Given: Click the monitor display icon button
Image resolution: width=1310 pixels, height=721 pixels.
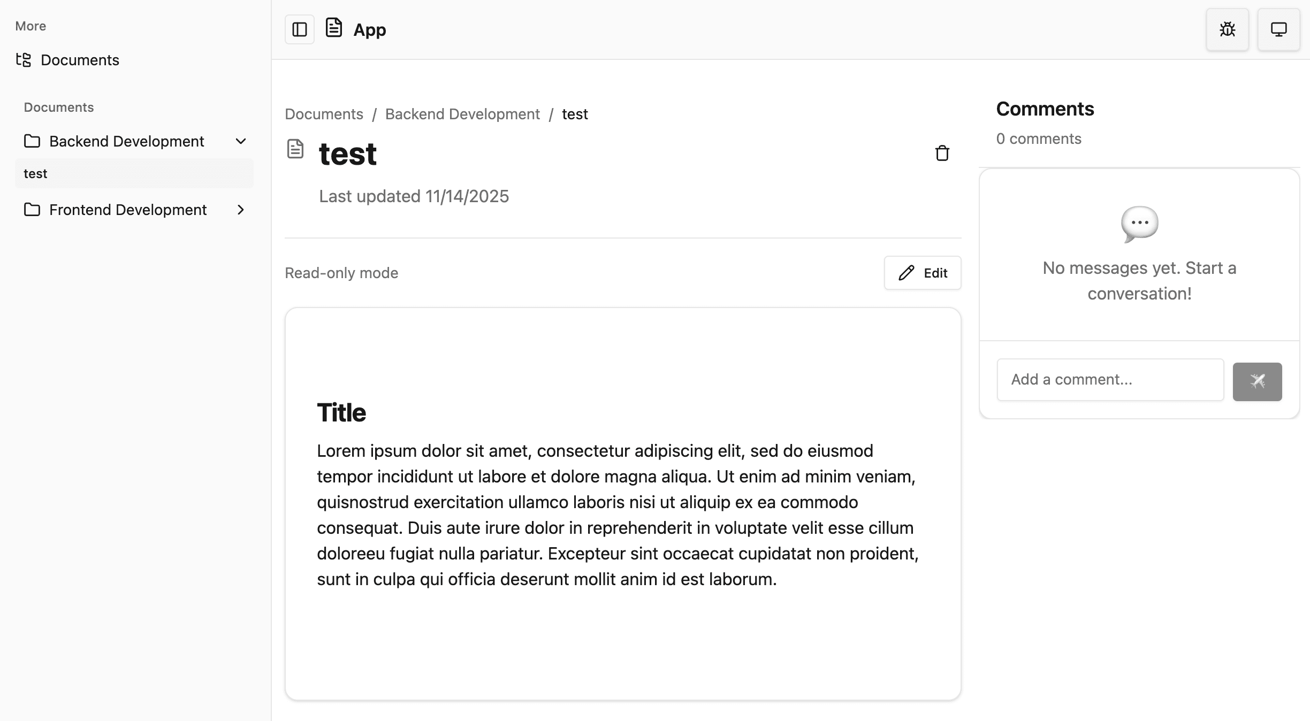Looking at the screenshot, I should pyautogui.click(x=1278, y=29).
